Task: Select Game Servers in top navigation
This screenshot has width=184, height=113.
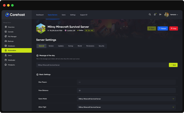Action: click(x=53, y=15)
